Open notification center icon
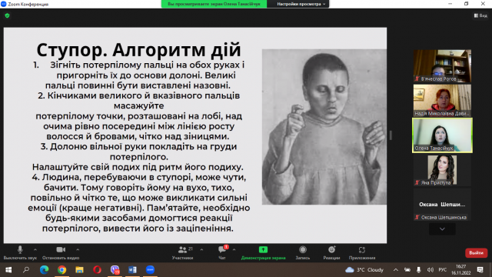The image size is (492, 277). (480, 270)
